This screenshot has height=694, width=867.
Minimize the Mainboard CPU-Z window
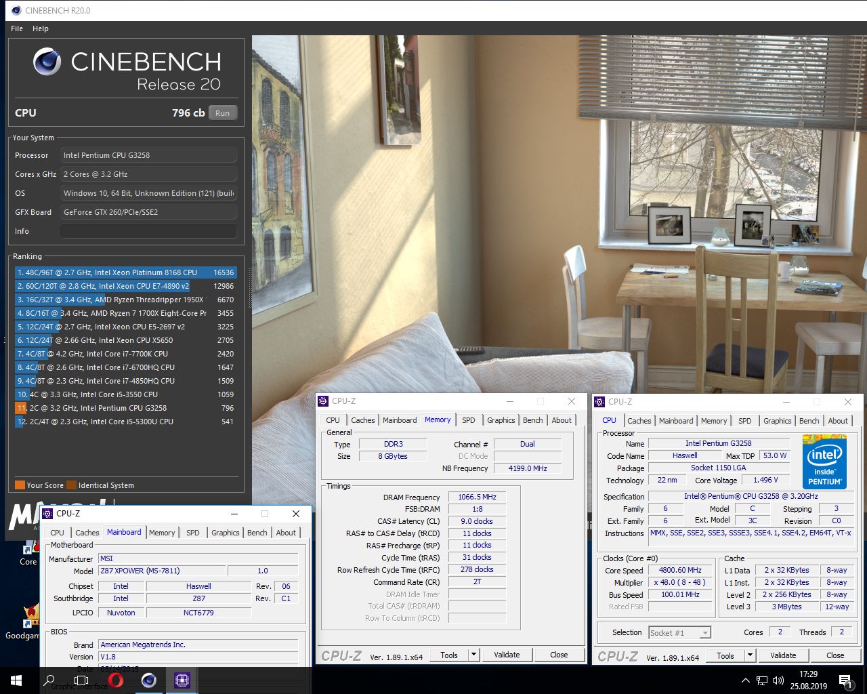click(234, 514)
